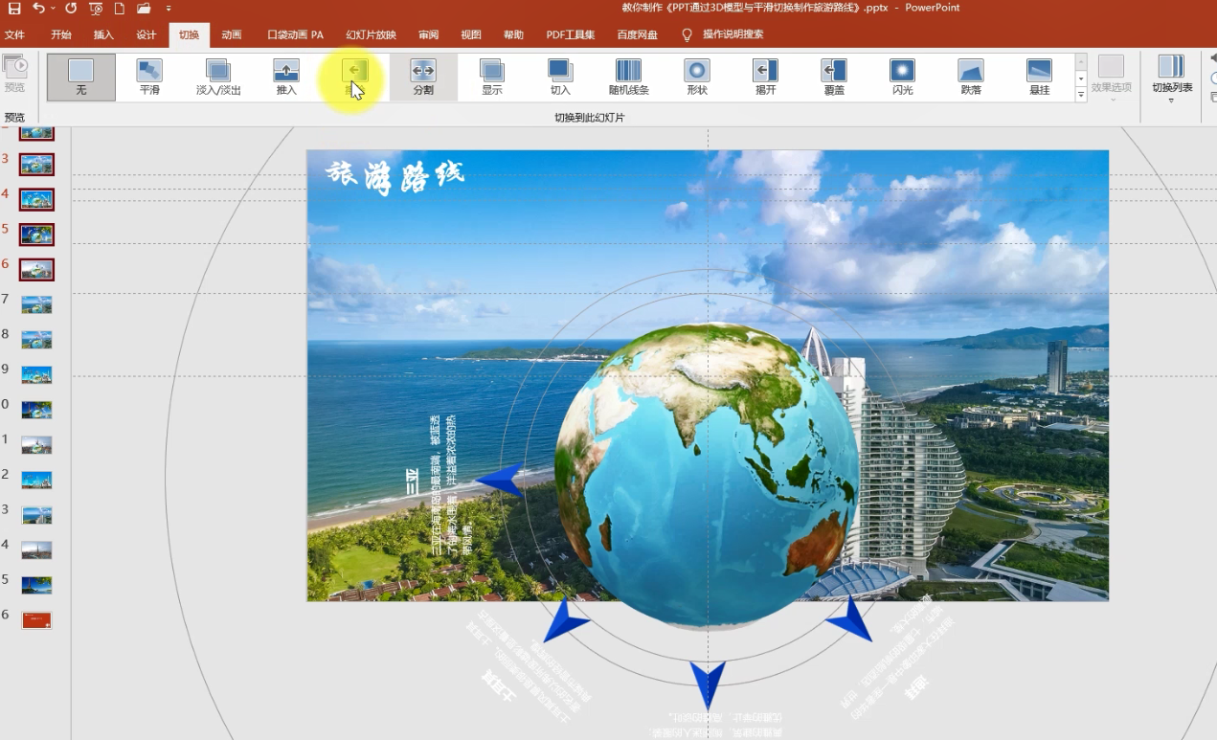Apply the 显示 reveal transition
Viewport: 1217px width, 740px height.
tap(492, 78)
